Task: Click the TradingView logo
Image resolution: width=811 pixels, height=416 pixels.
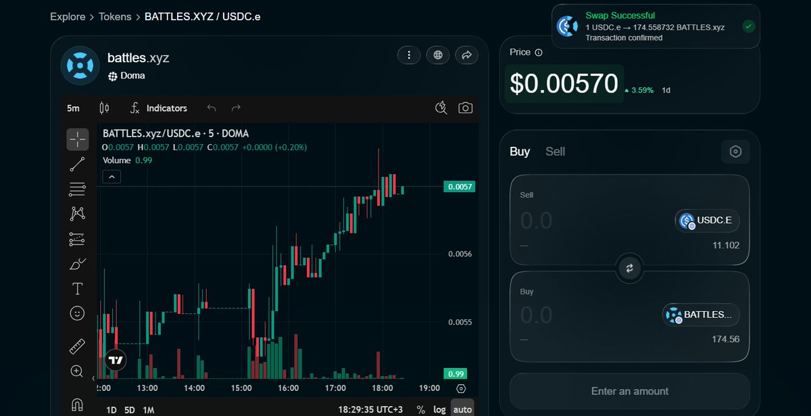Action: pos(116,360)
